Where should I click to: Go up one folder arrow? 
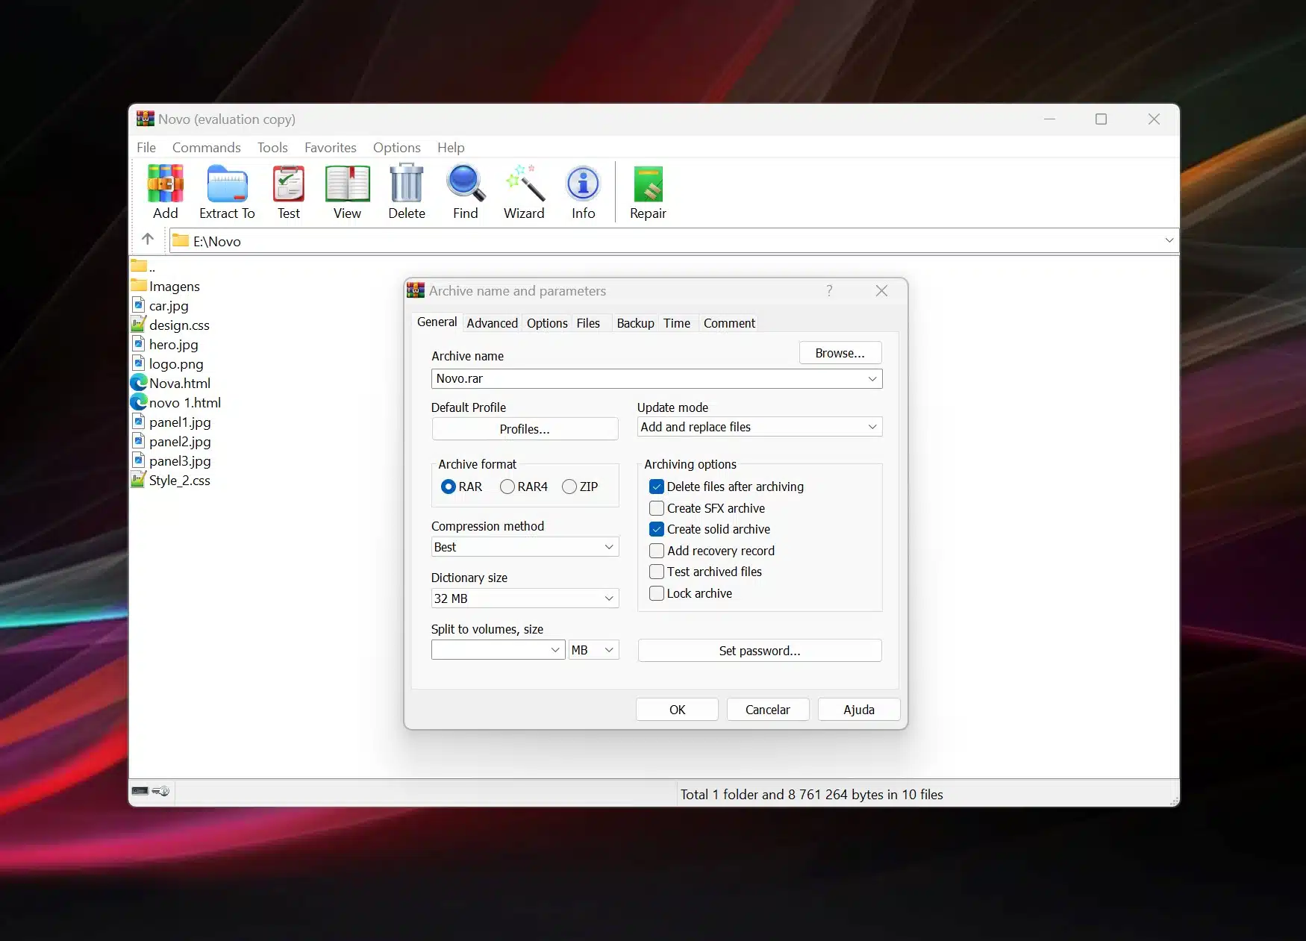[148, 240]
